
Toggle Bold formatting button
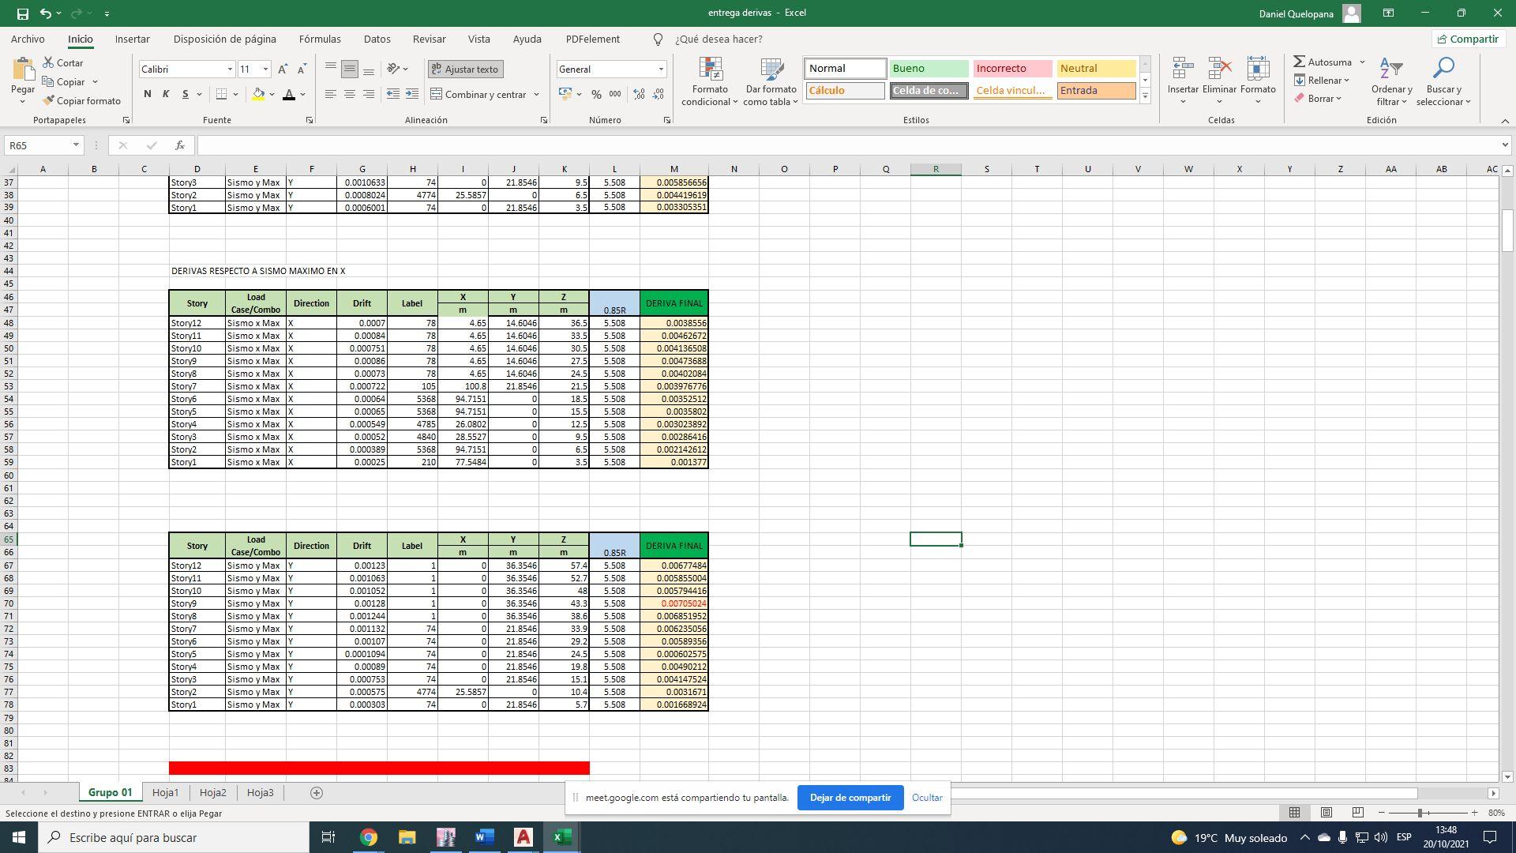tap(147, 94)
